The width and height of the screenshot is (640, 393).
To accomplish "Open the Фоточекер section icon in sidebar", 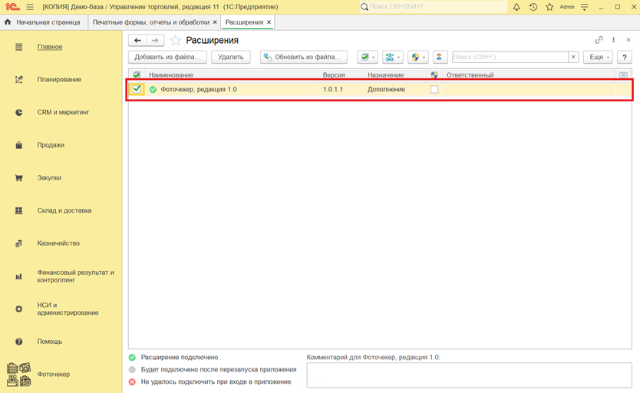I will (19, 375).
